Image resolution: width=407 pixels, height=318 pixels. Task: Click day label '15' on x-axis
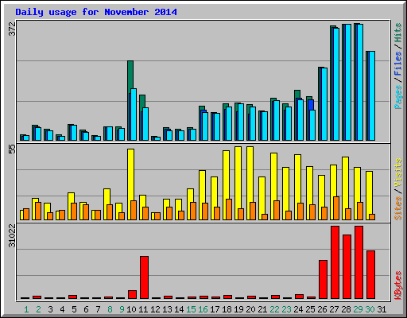191,309
